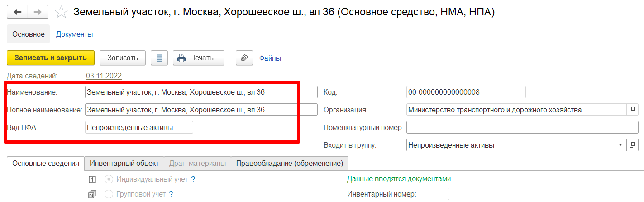
Task: Select Индивидуальный учет radio button
Action: coord(109,179)
